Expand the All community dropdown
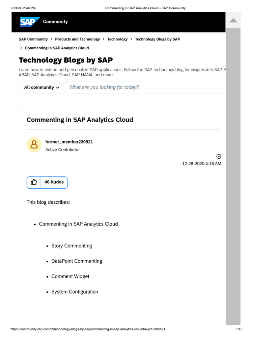 (x=42, y=87)
